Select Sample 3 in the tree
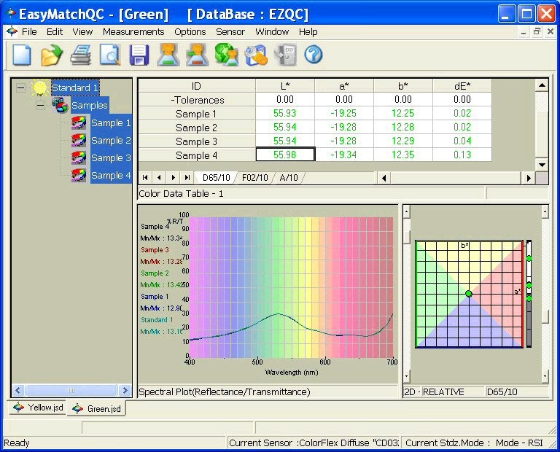Screen dimensions: 560x452 tap(111, 158)
